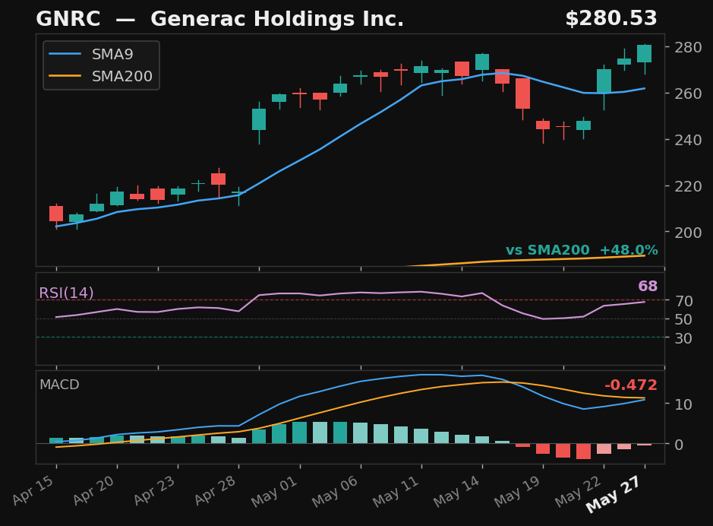Select the SMA9 legend entry
The image size is (713, 526).
pos(101,54)
